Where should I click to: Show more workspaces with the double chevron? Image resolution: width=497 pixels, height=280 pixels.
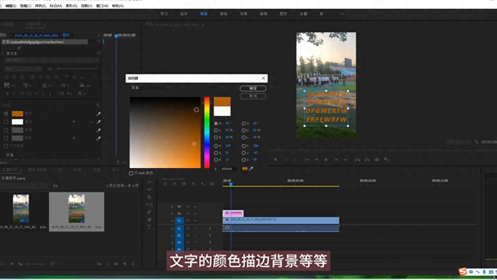[x=342, y=14]
